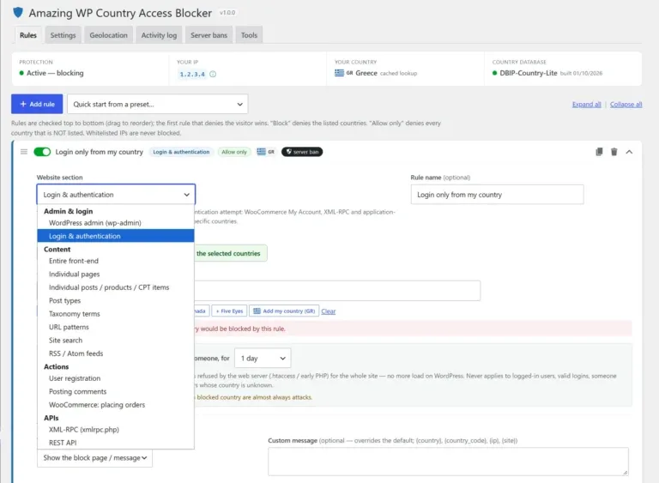Open the Tools tab
659x483 pixels.
[x=249, y=35]
